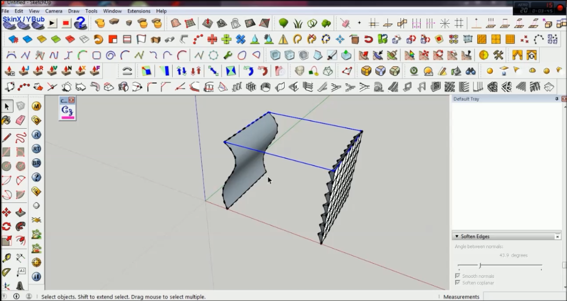Click the green tree icon in top toolbar
The image size is (567, 301).
click(283, 24)
